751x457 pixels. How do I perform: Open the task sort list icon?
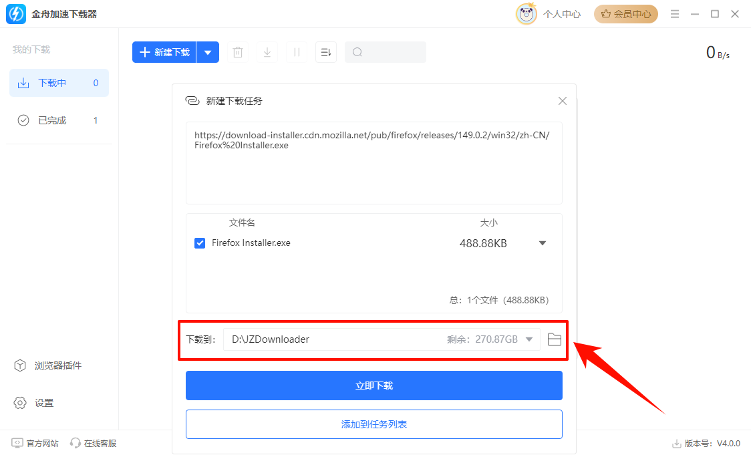point(325,51)
